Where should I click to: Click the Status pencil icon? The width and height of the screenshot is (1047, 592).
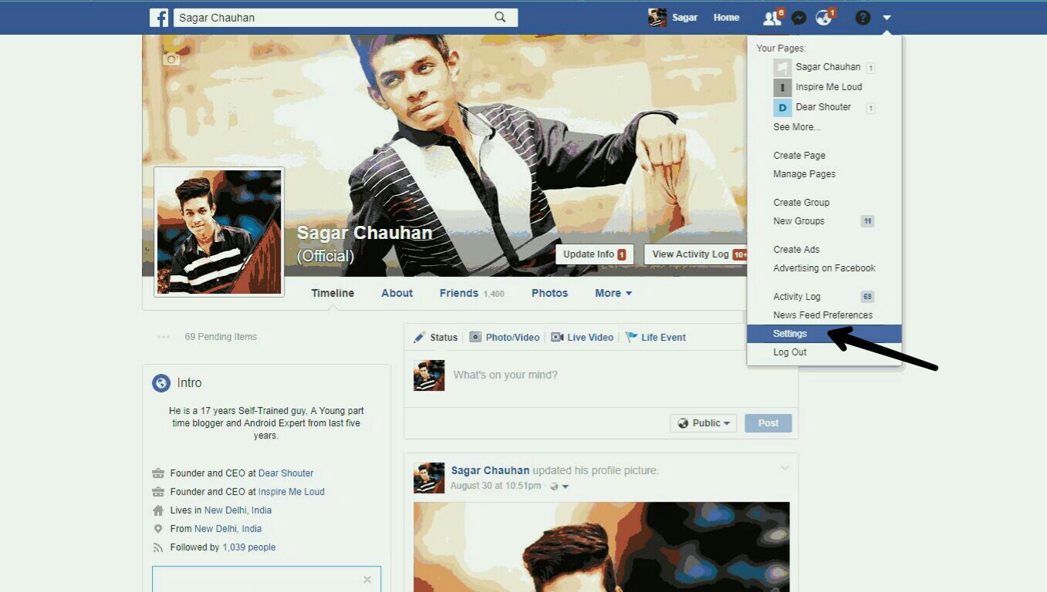click(420, 337)
